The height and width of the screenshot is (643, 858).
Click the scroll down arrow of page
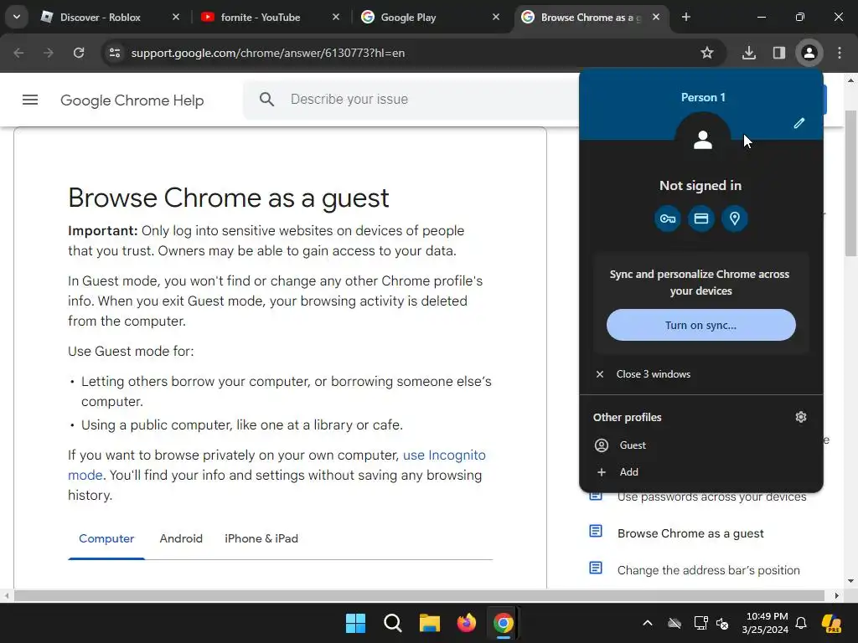[850, 581]
